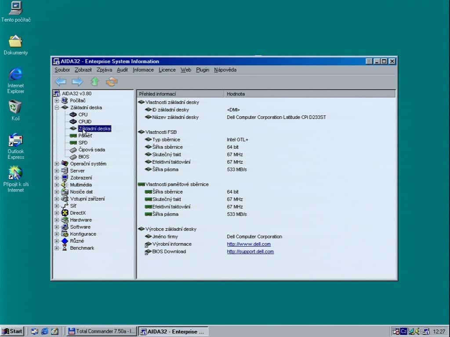The width and height of the screenshot is (450, 337).
Task: Collapse the Základní deska branch
Action: coord(57,108)
